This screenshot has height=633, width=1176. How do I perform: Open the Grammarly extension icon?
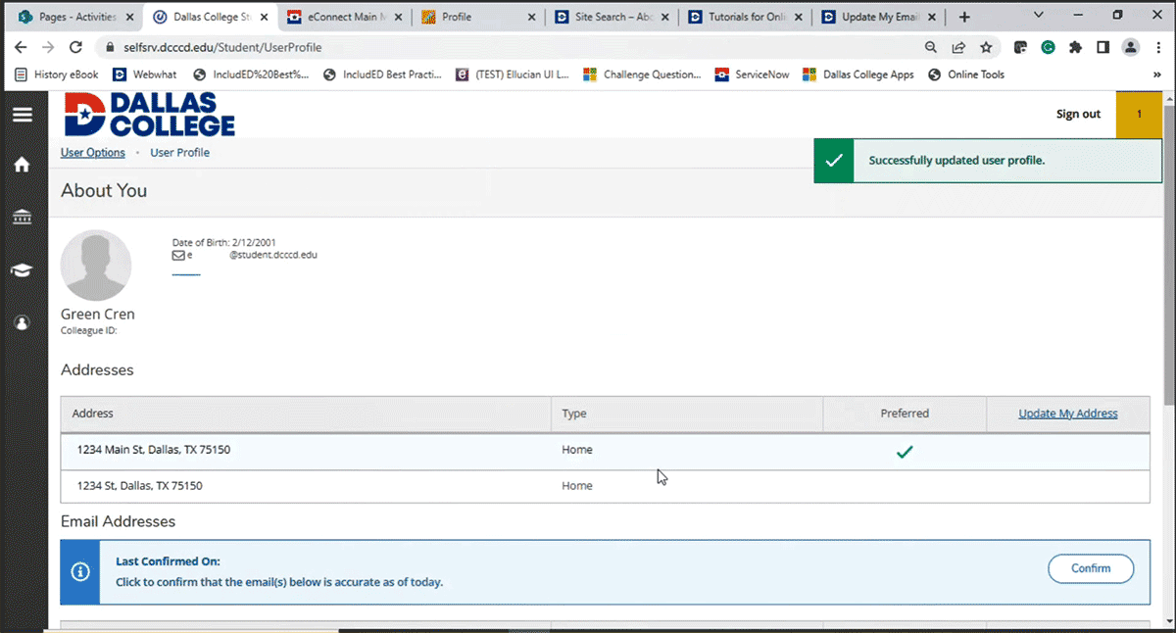(1050, 46)
